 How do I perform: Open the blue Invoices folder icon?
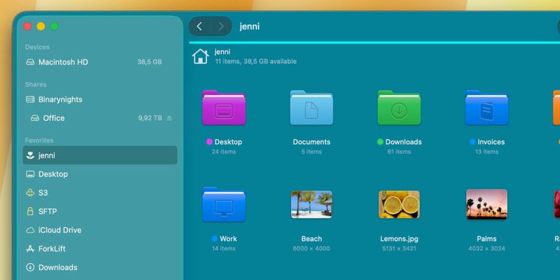point(487,108)
